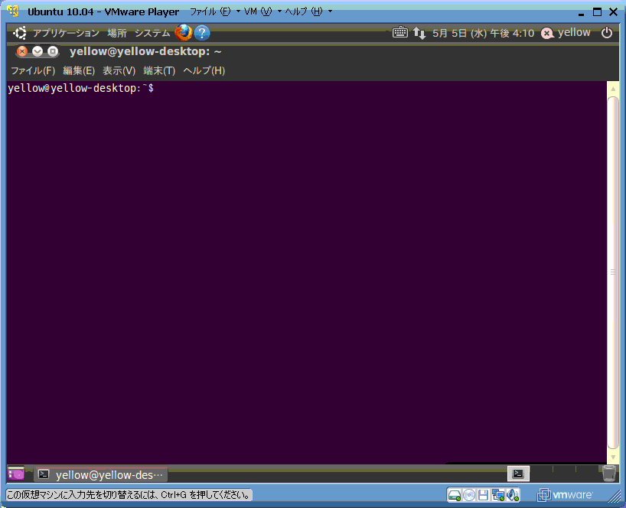
Task: Launch Firefox from the top panel
Action: (x=184, y=33)
